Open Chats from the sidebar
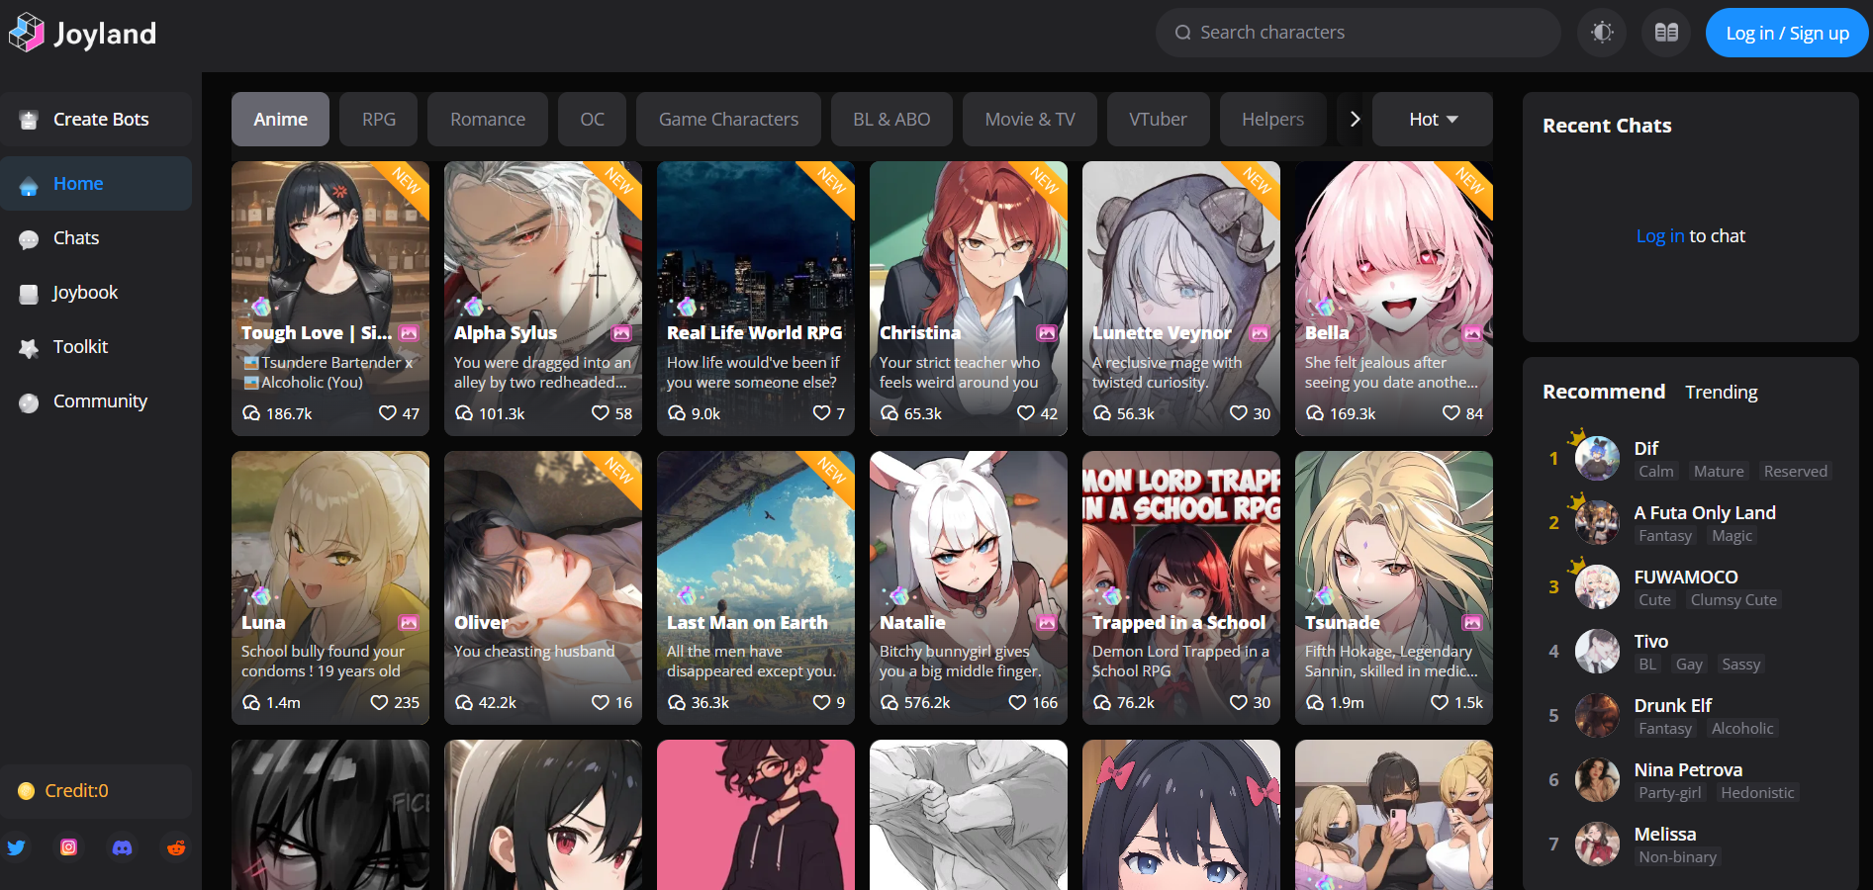 [x=96, y=238]
